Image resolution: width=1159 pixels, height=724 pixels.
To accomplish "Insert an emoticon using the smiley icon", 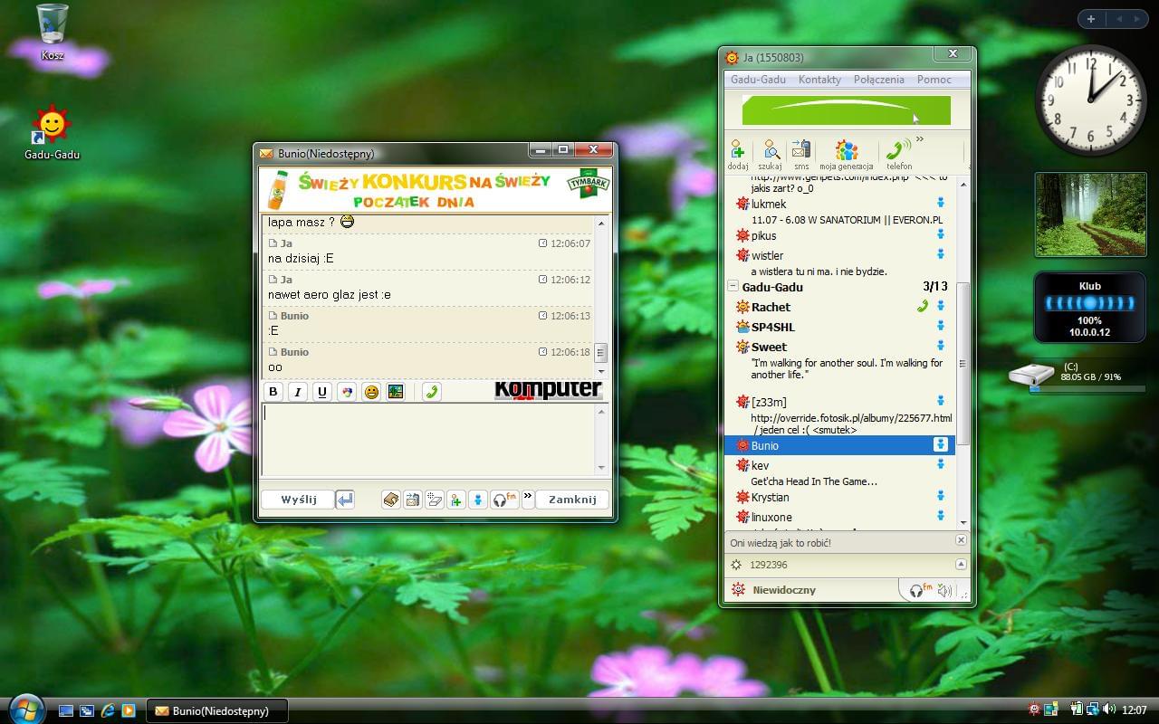I will pyautogui.click(x=371, y=392).
